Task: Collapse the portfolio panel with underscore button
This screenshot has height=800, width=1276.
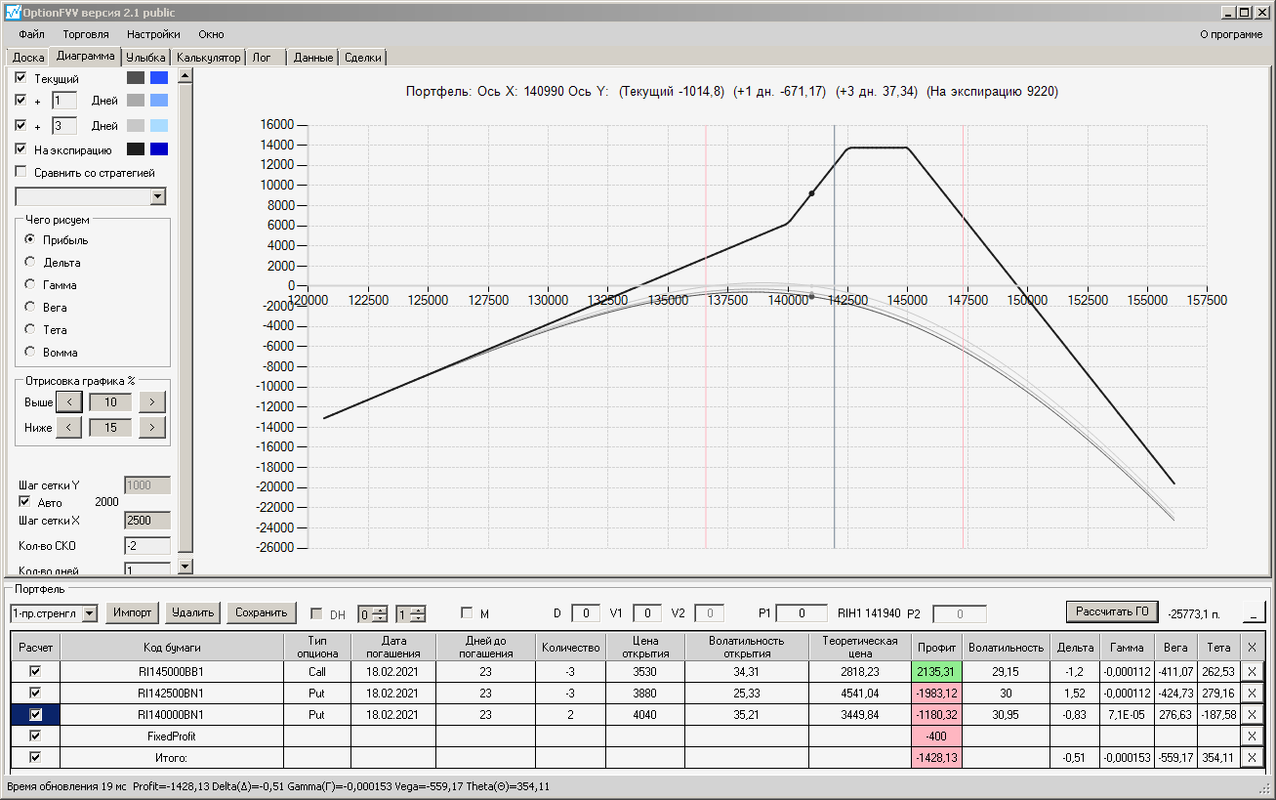Action: click(1253, 612)
